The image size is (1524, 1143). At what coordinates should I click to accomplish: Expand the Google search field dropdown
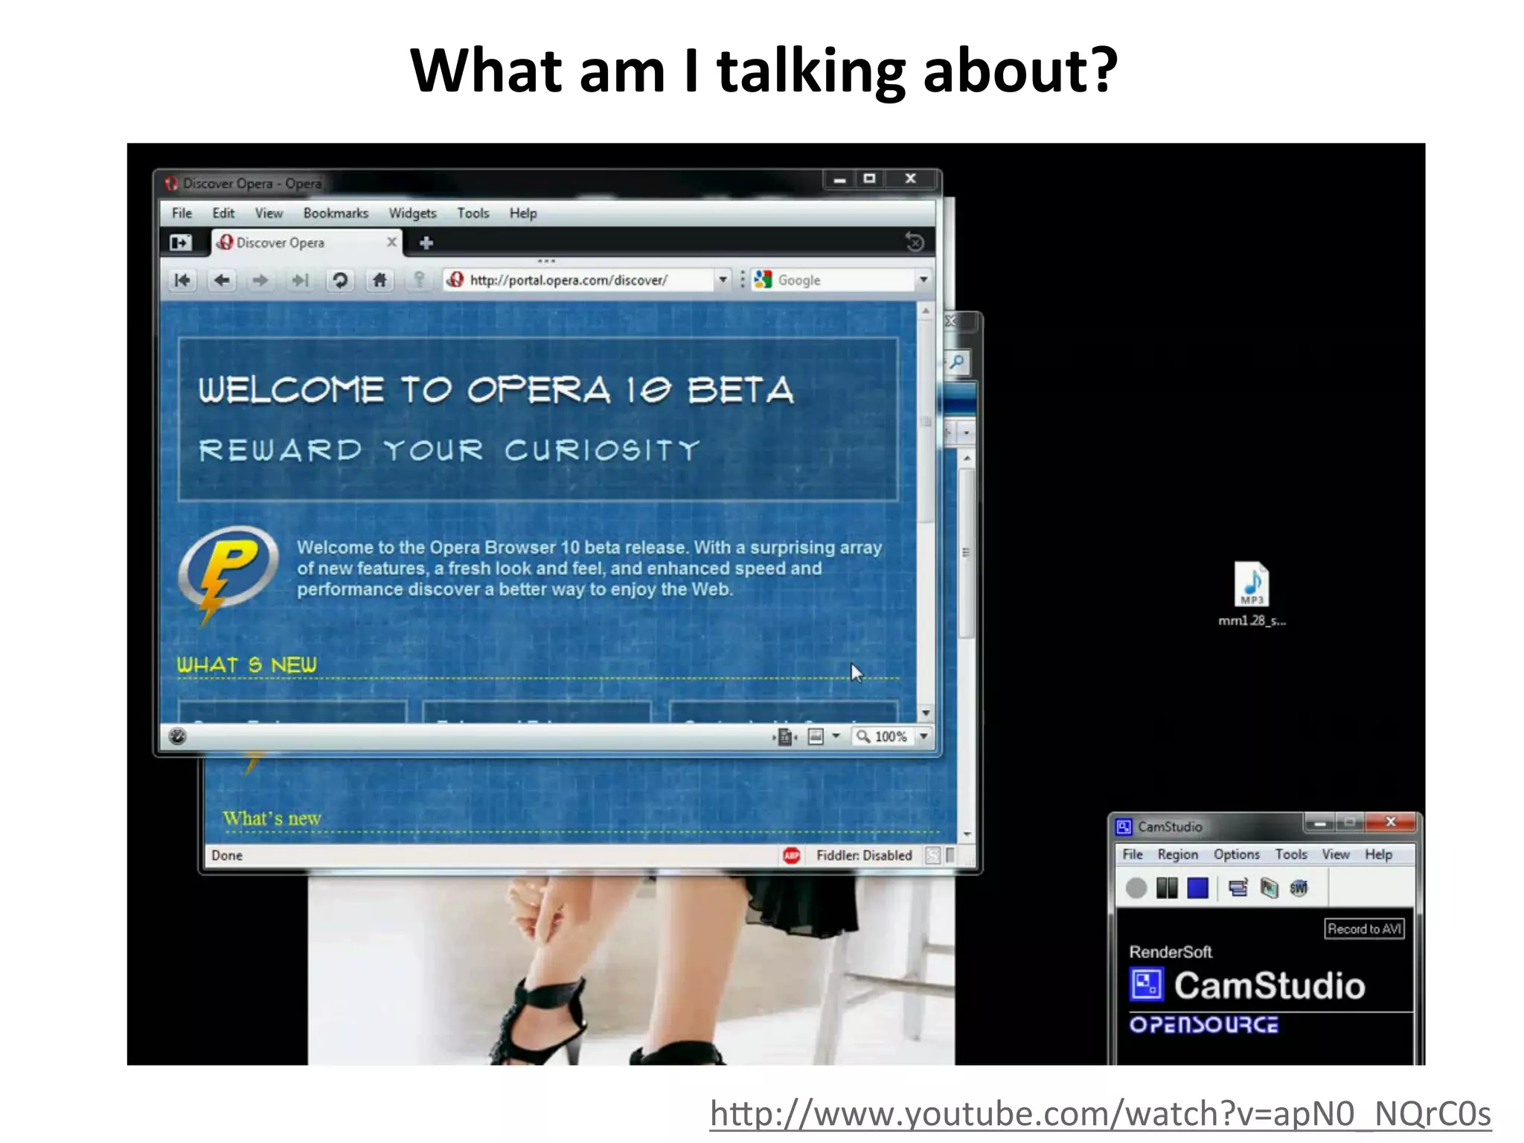click(x=923, y=280)
